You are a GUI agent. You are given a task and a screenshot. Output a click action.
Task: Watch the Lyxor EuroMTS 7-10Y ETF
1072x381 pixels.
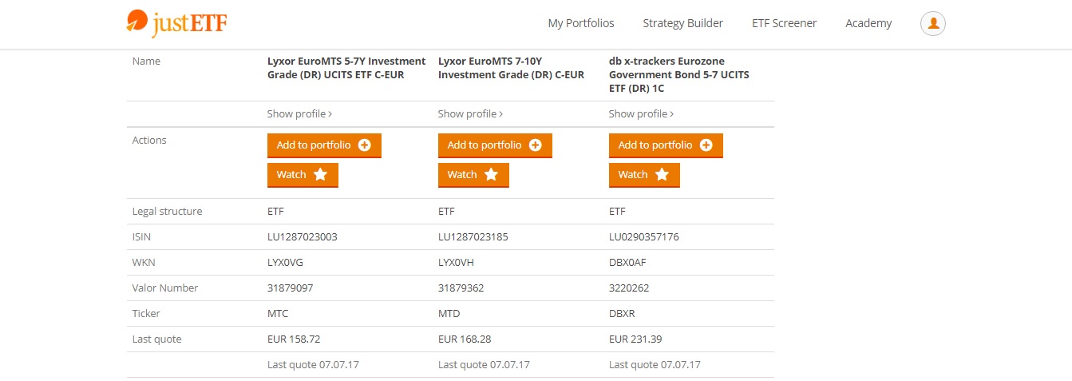pyautogui.click(x=462, y=175)
